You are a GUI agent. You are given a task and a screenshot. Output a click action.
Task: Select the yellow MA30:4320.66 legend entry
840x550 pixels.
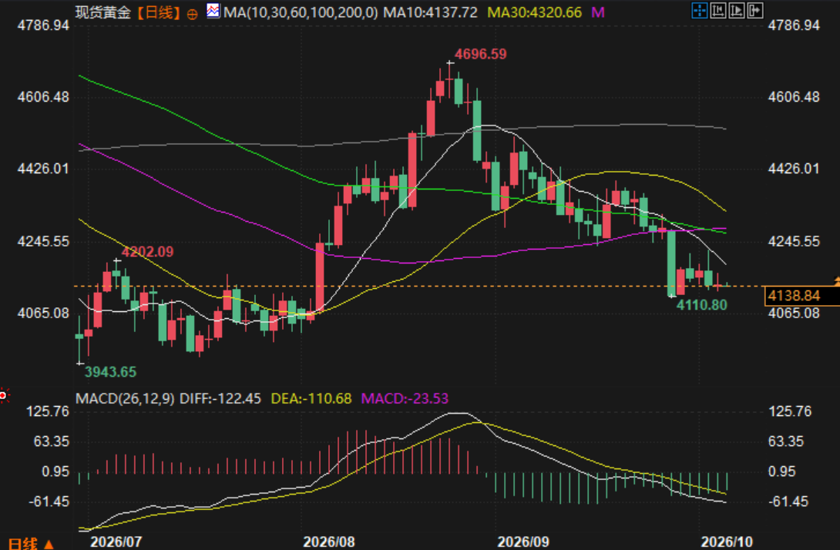[x=534, y=12]
